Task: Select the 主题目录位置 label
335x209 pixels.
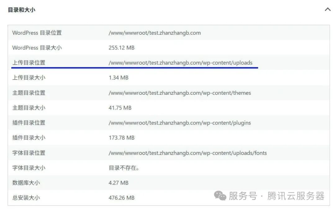Action: pyautogui.click(x=29, y=93)
